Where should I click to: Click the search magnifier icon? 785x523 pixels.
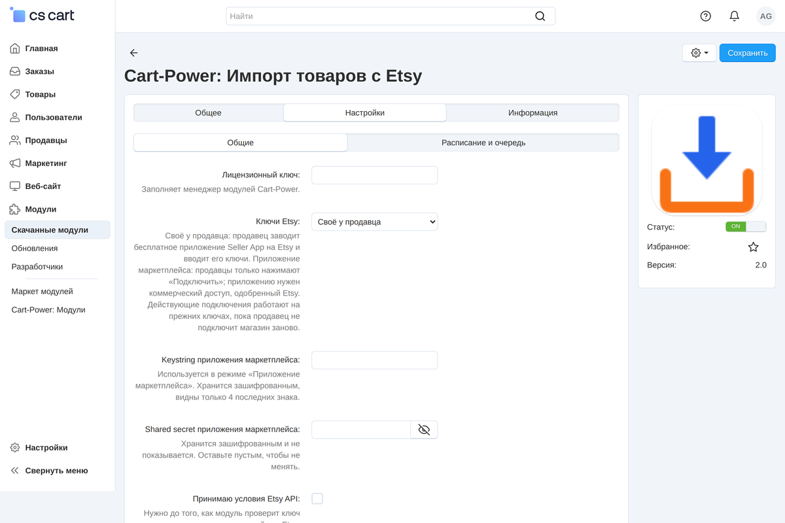click(540, 16)
